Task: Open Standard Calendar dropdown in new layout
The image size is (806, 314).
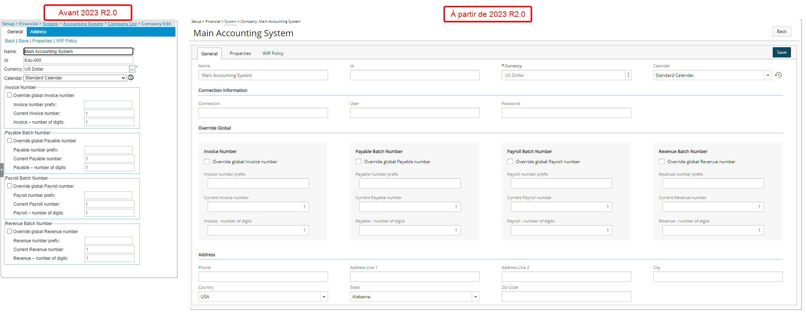Action: 768,75
